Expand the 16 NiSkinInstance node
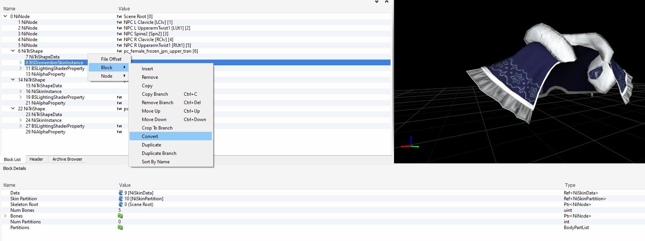The width and height of the screenshot is (645, 241). (x=21, y=91)
